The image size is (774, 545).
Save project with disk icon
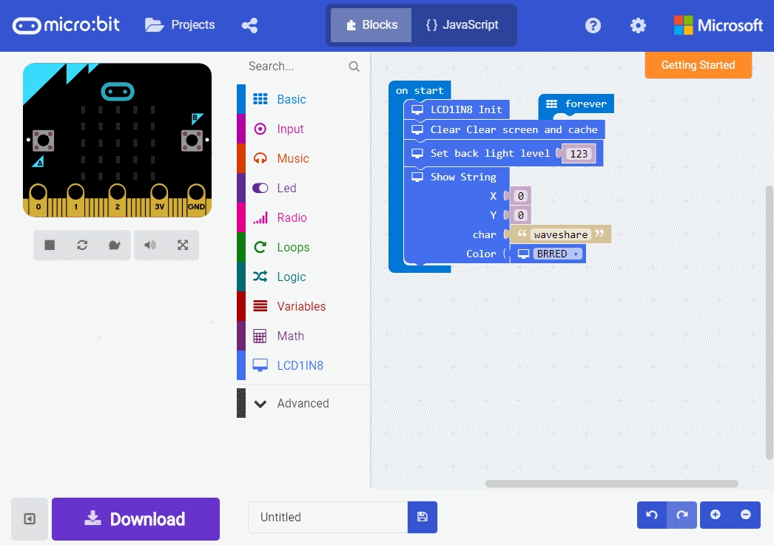[423, 517]
